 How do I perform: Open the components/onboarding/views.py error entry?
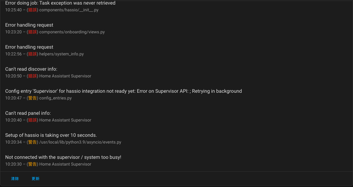point(176,28)
